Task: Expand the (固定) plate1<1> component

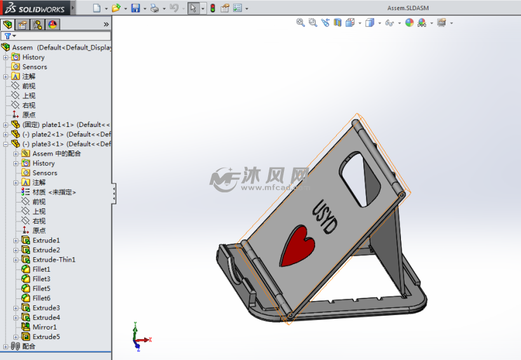Action: [x=5, y=125]
